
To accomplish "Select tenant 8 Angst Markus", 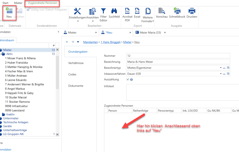I will [15, 89].
